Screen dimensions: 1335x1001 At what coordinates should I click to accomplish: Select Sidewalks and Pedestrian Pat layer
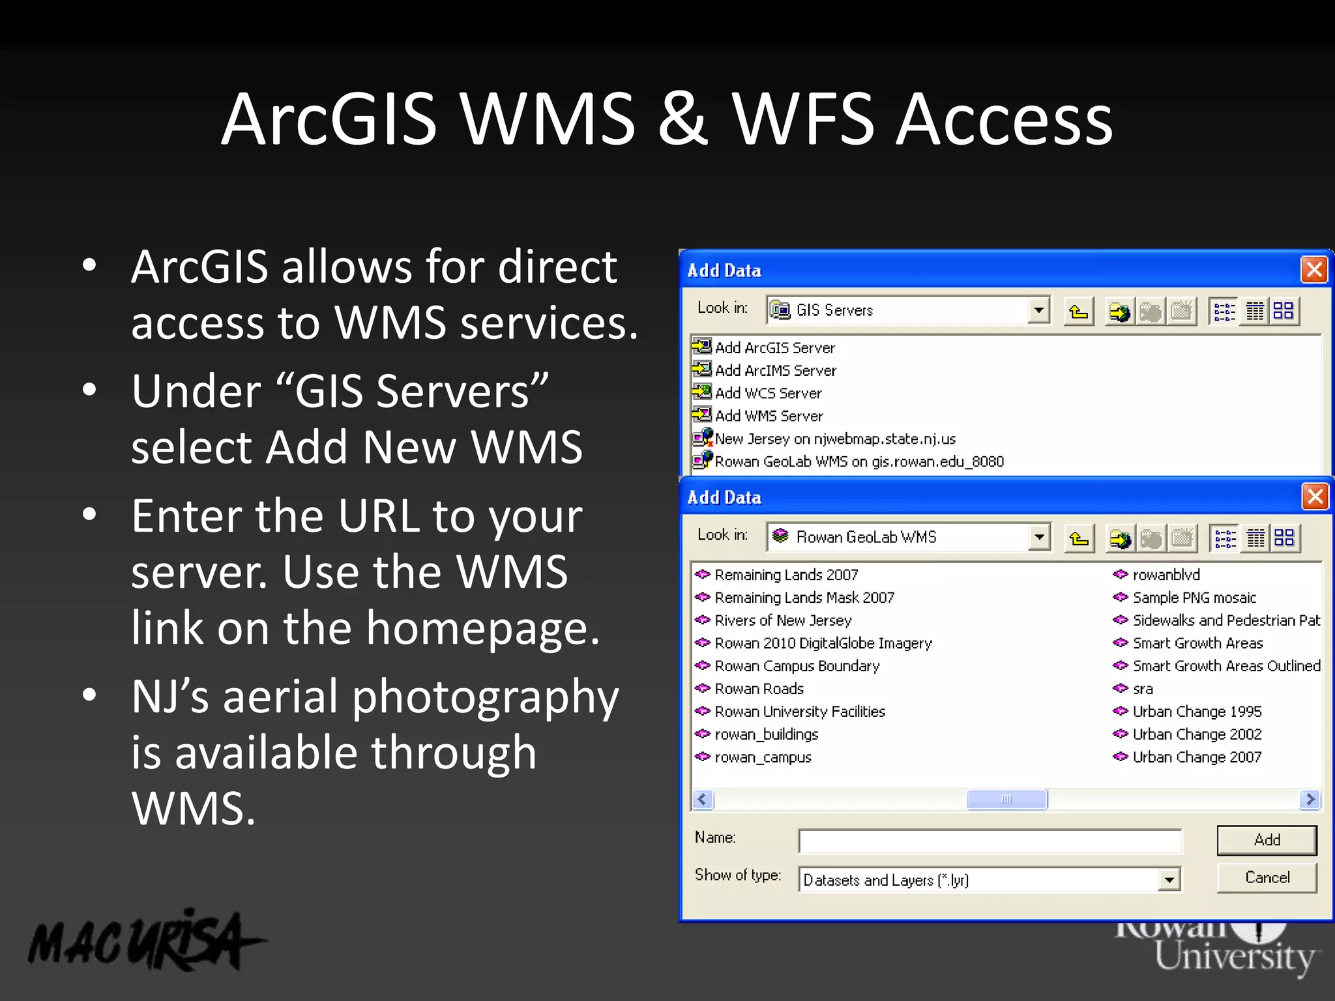[x=1216, y=620]
